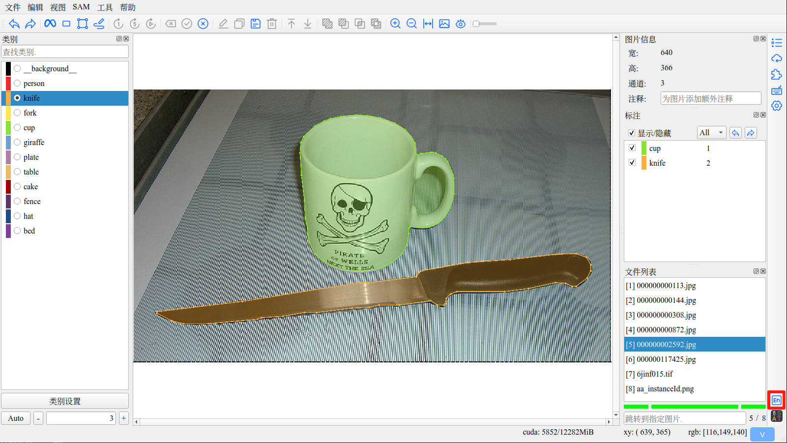Save annotations with the floppy disk icon
The image size is (787, 443).
[x=256, y=24]
